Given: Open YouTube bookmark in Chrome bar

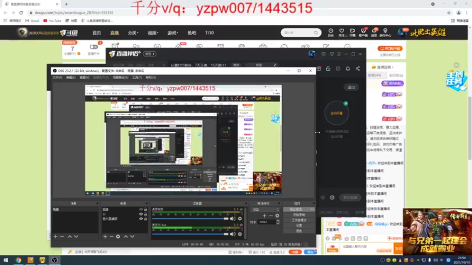Looking at the screenshot, I should (x=53, y=21).
